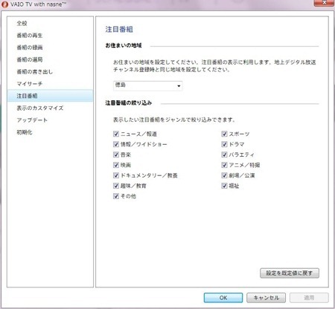This screenshot has width=335, height=309.
Task: Toggle the ニュース／報道 checkbox
Action: click(116, 134)
